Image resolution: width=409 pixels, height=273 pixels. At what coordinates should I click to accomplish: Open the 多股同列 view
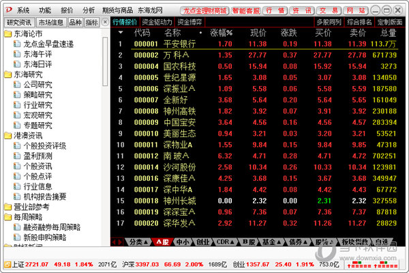click(329, 23)
